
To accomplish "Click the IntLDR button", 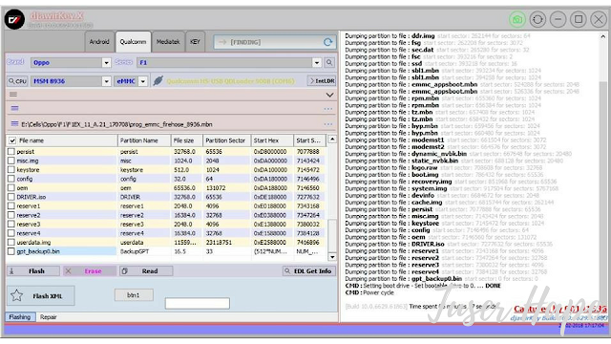I will pos(322,80).
